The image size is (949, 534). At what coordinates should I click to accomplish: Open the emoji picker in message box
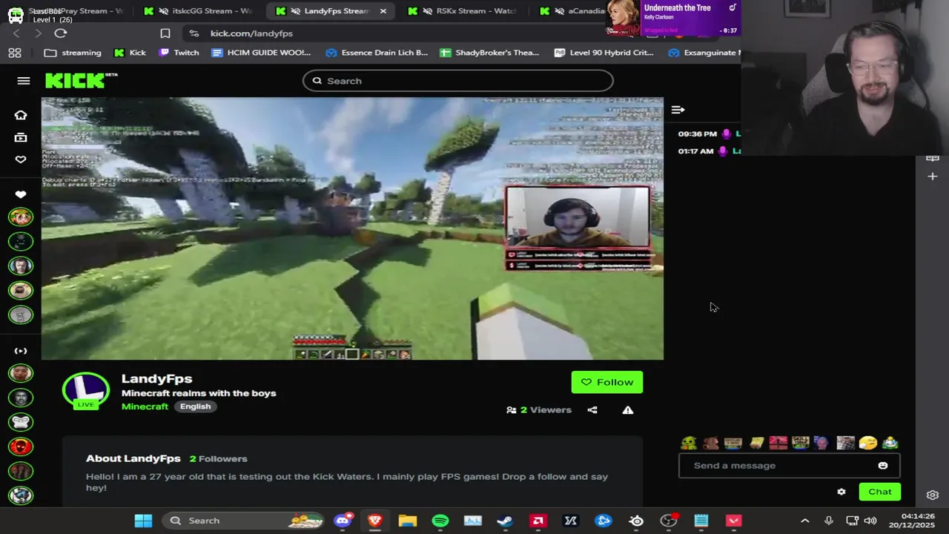click(883, 466)
